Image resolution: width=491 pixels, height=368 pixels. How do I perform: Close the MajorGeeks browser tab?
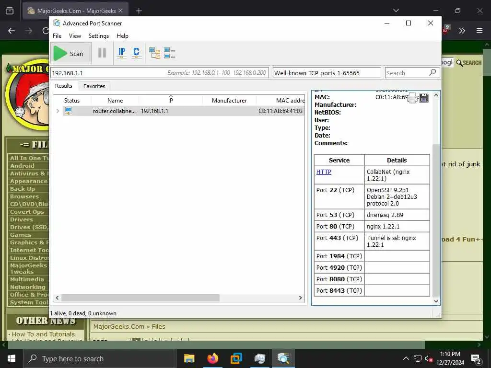[x=120, y=11]
